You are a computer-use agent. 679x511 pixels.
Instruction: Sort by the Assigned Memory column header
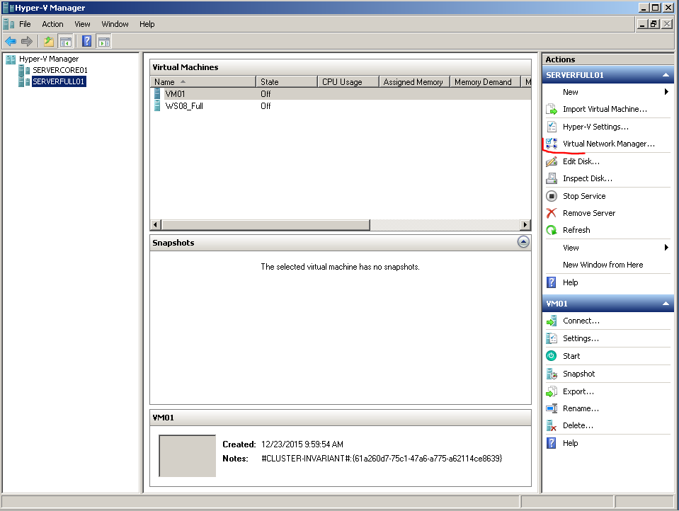click(x=414, y=82)
